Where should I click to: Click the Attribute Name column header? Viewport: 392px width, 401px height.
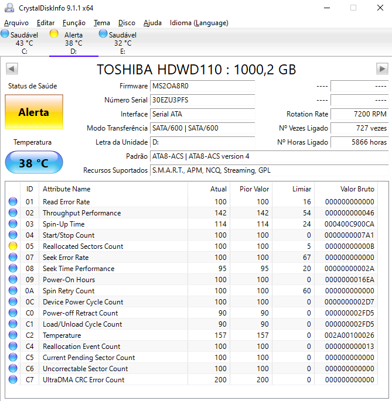point(114,189)
